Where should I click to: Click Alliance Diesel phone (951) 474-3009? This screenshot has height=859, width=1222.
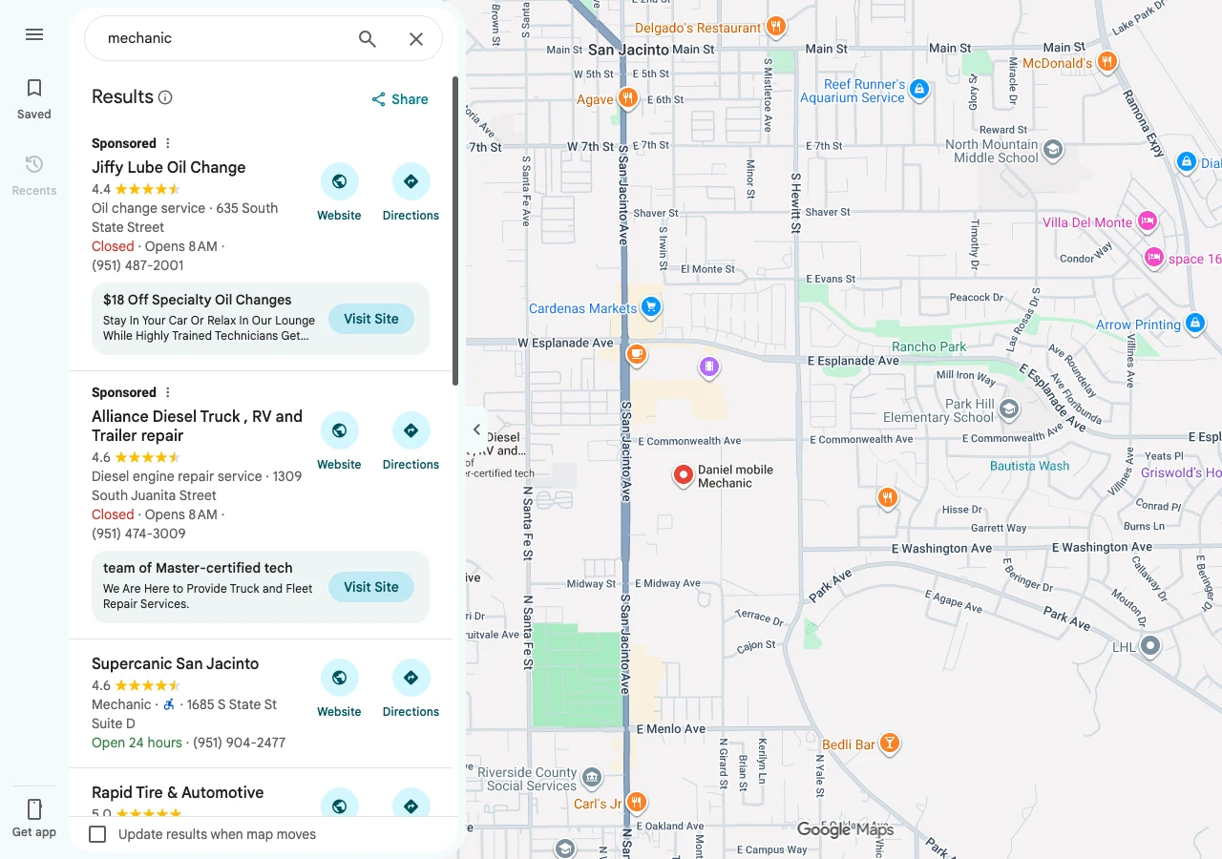coord(138,534)
